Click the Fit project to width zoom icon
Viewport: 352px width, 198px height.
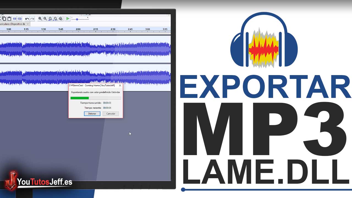[x=55, y=19]
